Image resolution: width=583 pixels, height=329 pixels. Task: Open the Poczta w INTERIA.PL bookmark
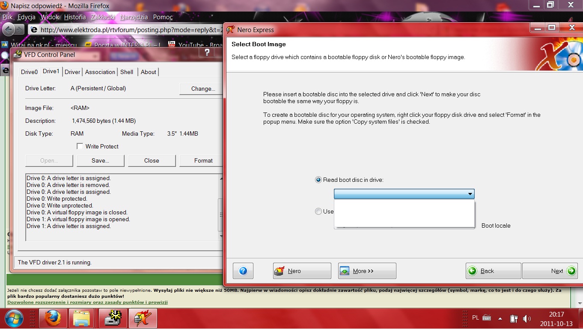pyautogui.click(x=123, y=45)
